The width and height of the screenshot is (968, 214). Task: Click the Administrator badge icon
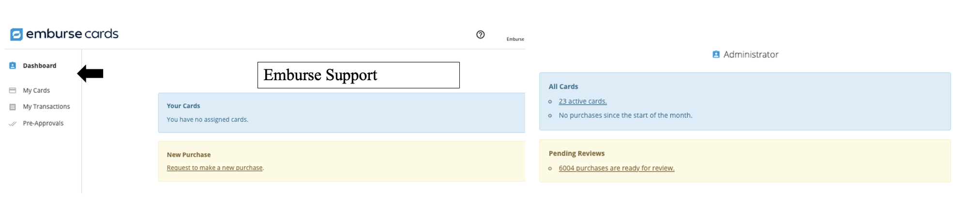coord(716,55)
